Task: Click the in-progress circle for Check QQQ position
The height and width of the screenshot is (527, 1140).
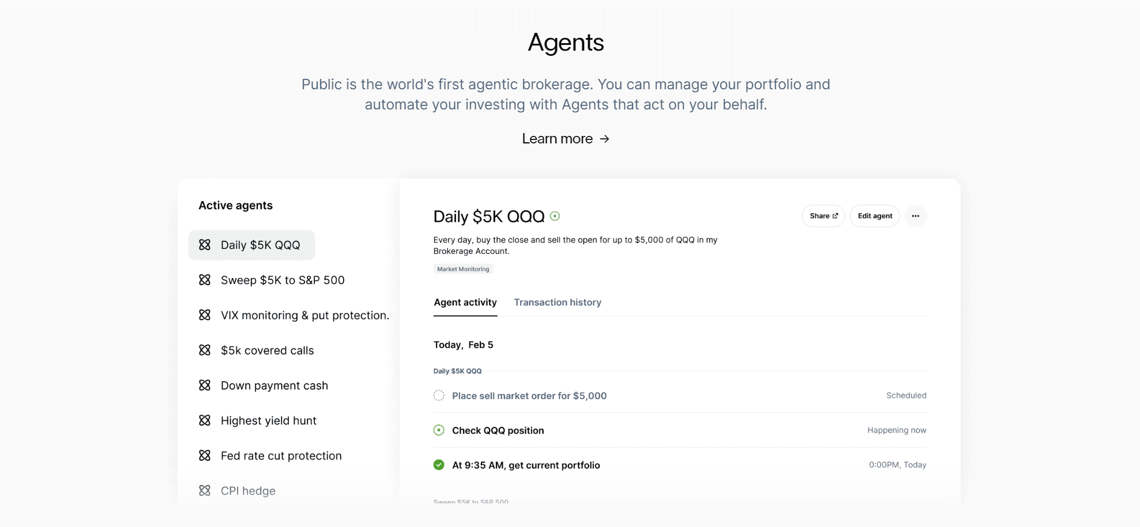Action: click(x=439, y=430)
